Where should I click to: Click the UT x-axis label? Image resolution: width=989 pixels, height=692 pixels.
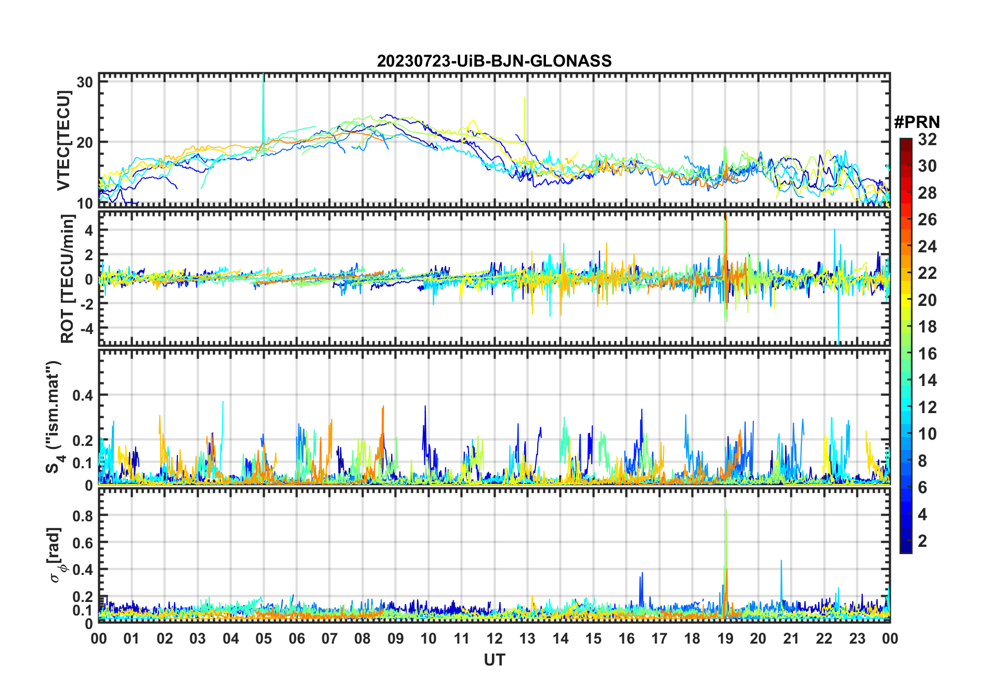(x=494, y=660)
